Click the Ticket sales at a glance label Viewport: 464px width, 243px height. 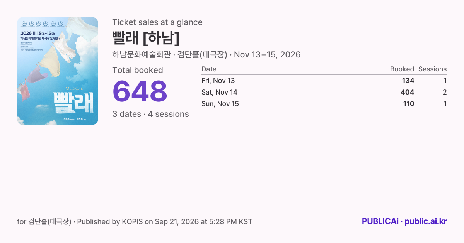tap(157, 22)
